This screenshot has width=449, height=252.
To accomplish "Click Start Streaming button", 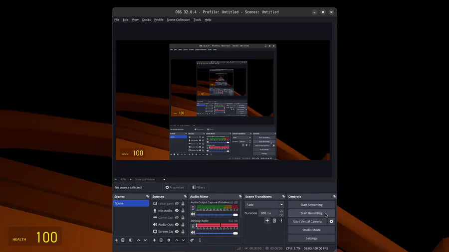I will pos(311,205).
